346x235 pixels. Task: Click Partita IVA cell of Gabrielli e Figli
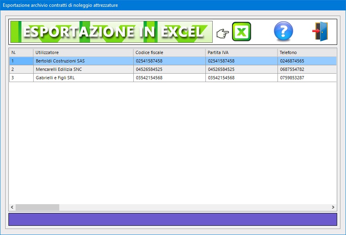coord(241,78)
